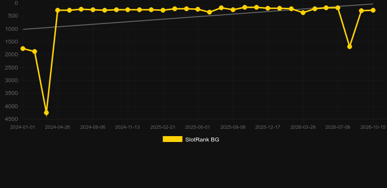Viewport: 387px width, 188px height.
Task: Click the 2025-06-01 x-axis label
Action: [x=198, y=127]
